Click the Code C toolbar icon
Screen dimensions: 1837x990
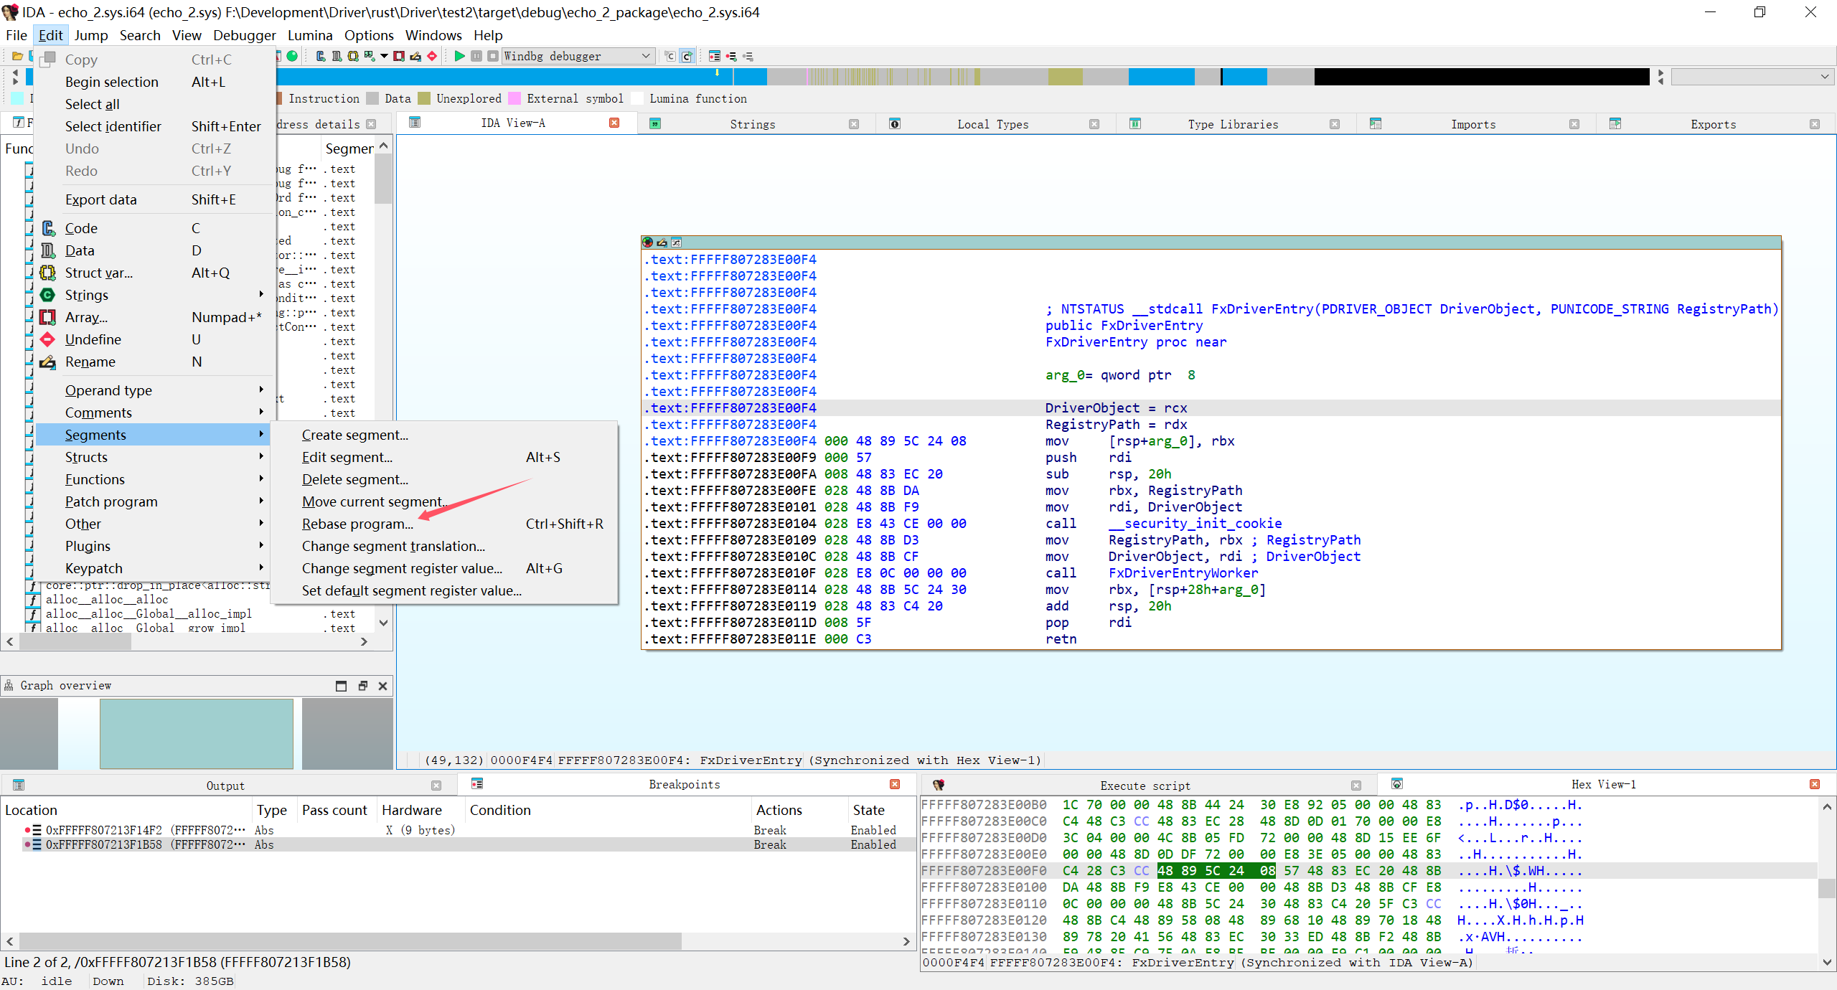coord(321,56)
